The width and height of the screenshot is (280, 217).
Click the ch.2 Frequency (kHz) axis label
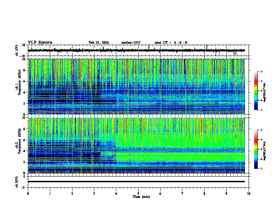pos(19,141)
